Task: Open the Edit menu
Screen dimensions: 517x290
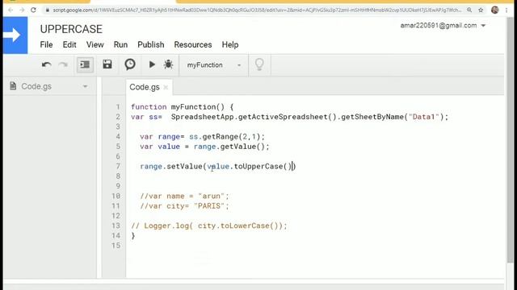Action: coord(69,45)
